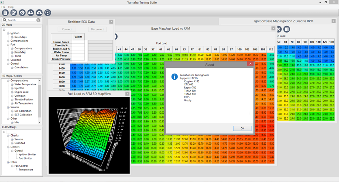Click the cloud upload toolbar icon
Viewport: 339px width, 182px height.
pyautogui.click(x=39, y=13)
